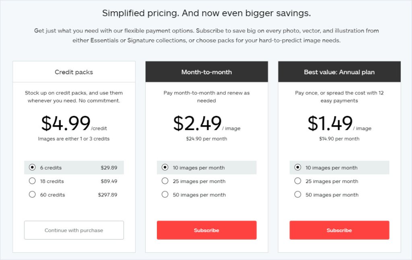Select 10 images per month under Month-to-month
Image resolution: width=412 pixels, height=260 pixels.
pos(165,168)
